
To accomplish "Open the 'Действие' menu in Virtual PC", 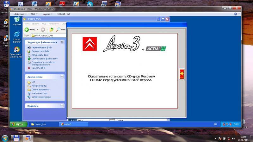I will 20,14.
